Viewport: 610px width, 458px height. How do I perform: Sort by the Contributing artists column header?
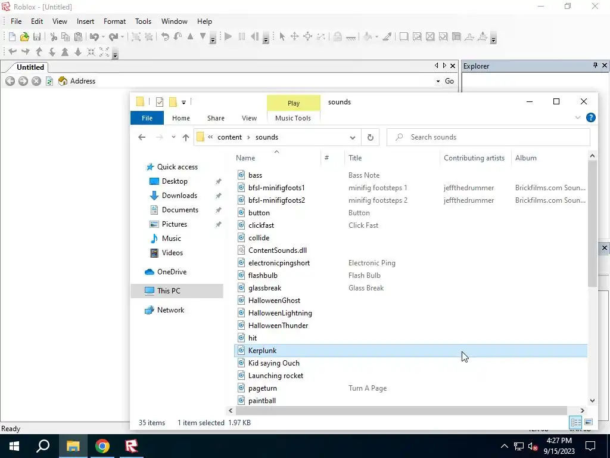(474, 157)
